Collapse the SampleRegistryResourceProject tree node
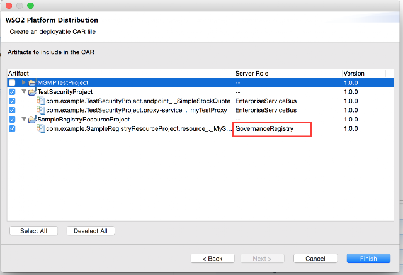Screen dimensions: 403x275 (x=24, y=119)
